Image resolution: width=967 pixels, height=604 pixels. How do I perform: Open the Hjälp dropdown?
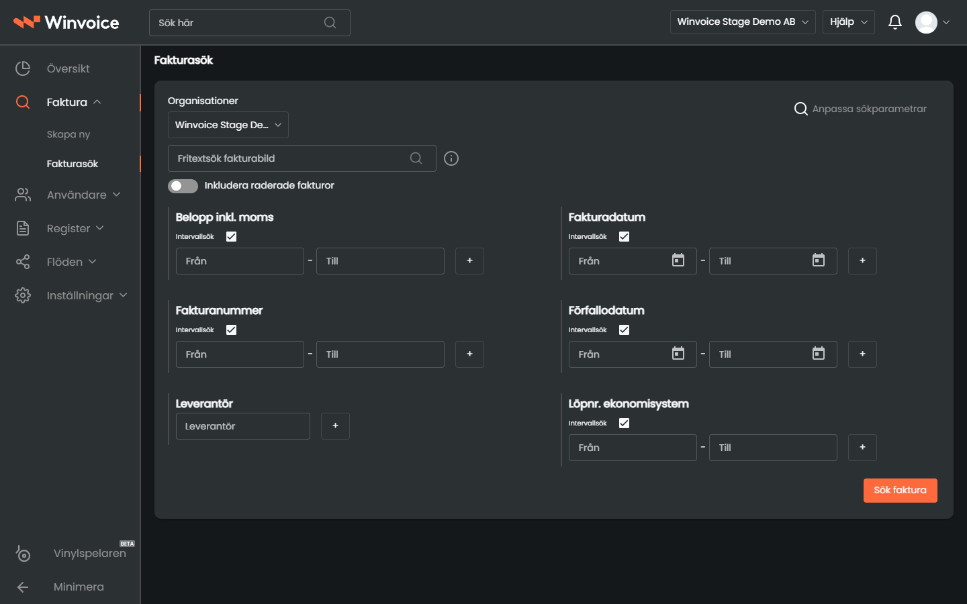point(849,22)
